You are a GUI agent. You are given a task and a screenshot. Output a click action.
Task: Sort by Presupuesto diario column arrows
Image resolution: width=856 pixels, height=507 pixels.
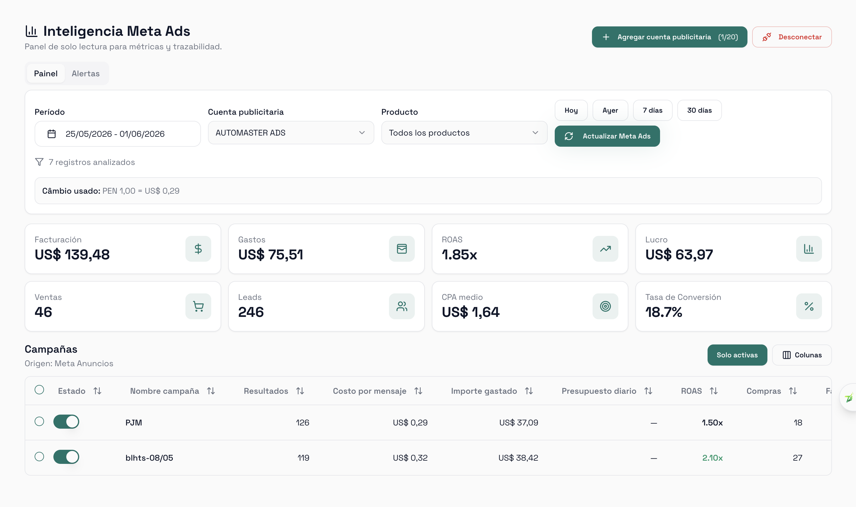coord(648,391)
